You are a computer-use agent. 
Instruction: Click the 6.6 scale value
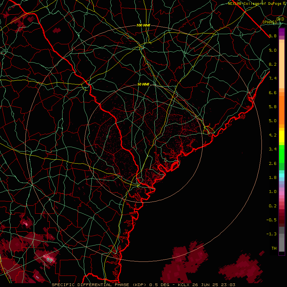273,92
